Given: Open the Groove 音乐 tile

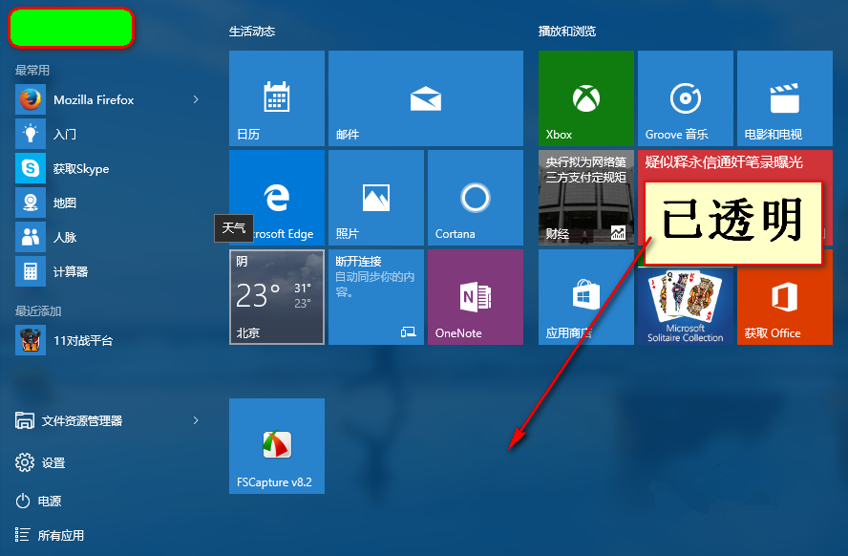Looking at the screenshot, I should [x=686, y=98].
